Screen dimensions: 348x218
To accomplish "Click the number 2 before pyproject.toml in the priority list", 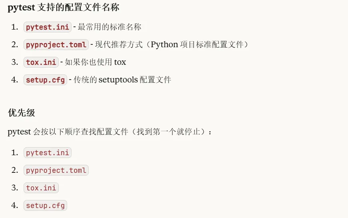I will pos(15,170).
